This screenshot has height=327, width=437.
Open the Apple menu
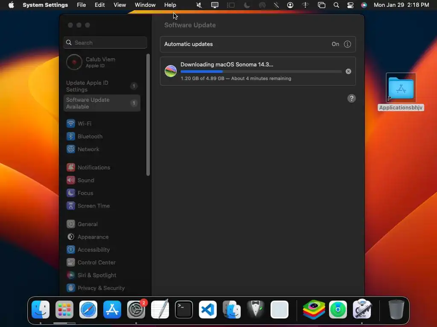tap(11, 5)
